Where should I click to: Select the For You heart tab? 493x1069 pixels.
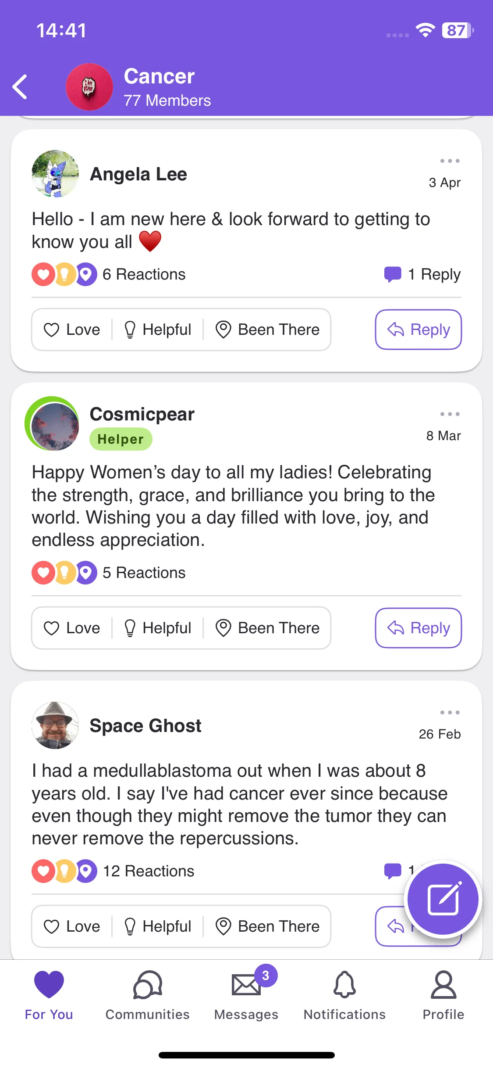pyautogui.click(x=49, y=995)
